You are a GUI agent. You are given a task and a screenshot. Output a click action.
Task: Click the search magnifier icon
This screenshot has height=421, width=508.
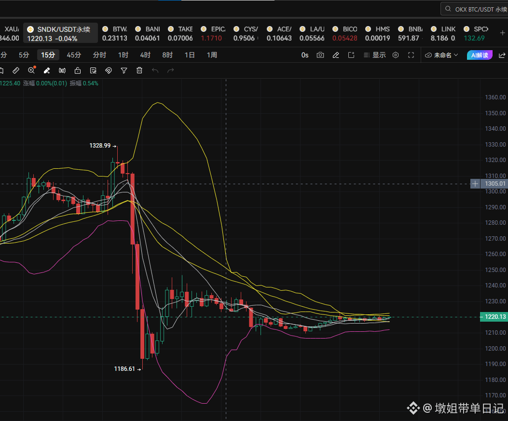(448, 9)
